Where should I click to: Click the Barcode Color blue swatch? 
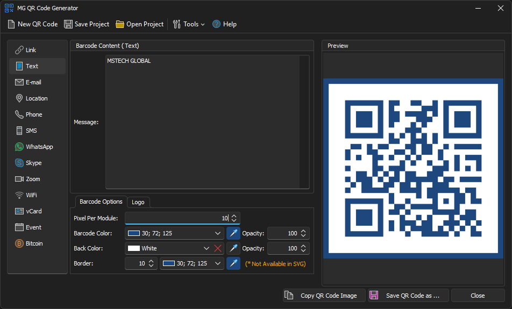click(x=133, y=233)
